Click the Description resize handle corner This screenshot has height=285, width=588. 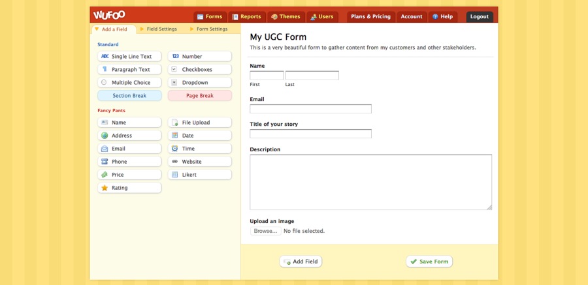click(489, 207)
